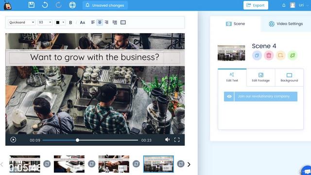Go to next scenes with right arrow
Screen dimensions: 311x175
(x=189, y=164)
